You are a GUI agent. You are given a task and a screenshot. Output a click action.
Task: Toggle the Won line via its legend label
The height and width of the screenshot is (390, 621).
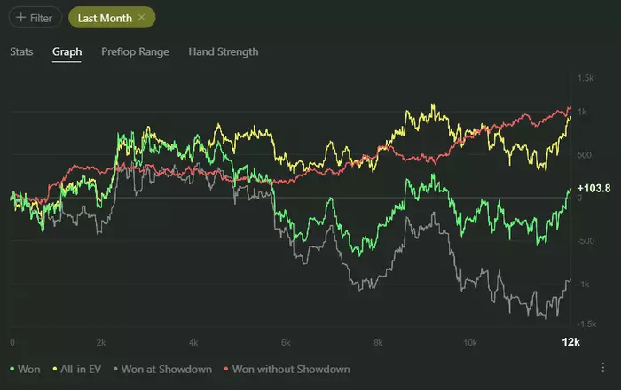pos(29,369)
